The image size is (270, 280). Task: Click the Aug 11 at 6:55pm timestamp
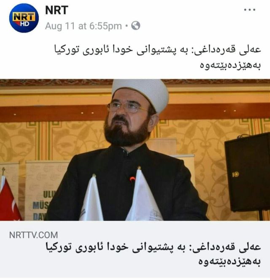[83, 26]
